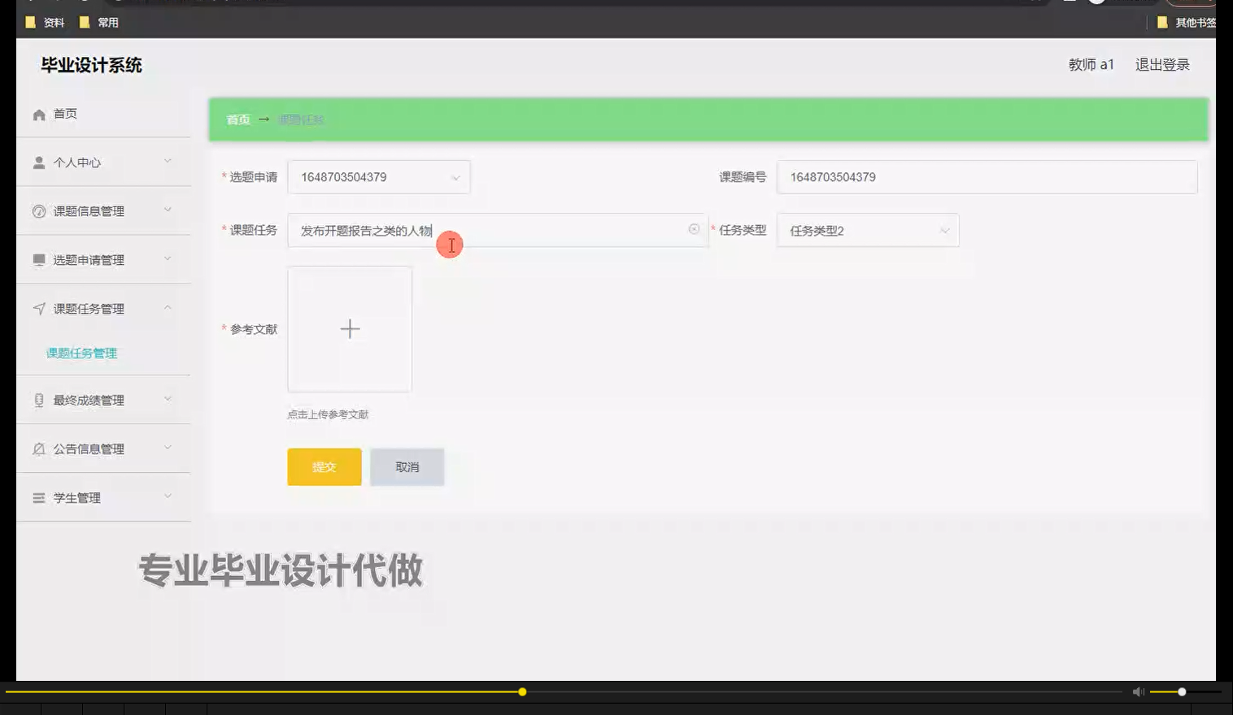
Task: Select the paper-plane icon for 课题任务管理
Action: point(38,308)
